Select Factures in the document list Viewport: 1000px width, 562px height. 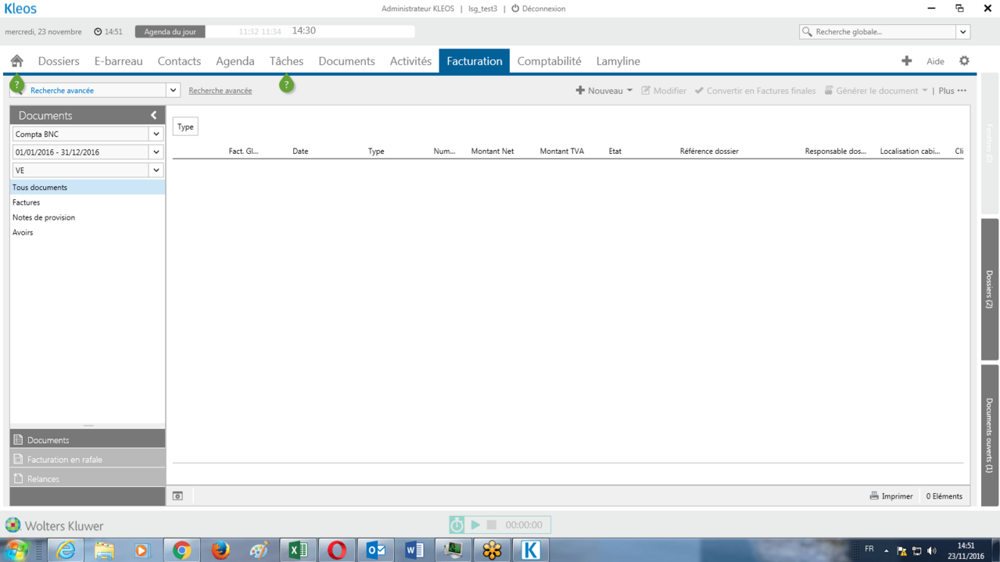pos(27,202)
